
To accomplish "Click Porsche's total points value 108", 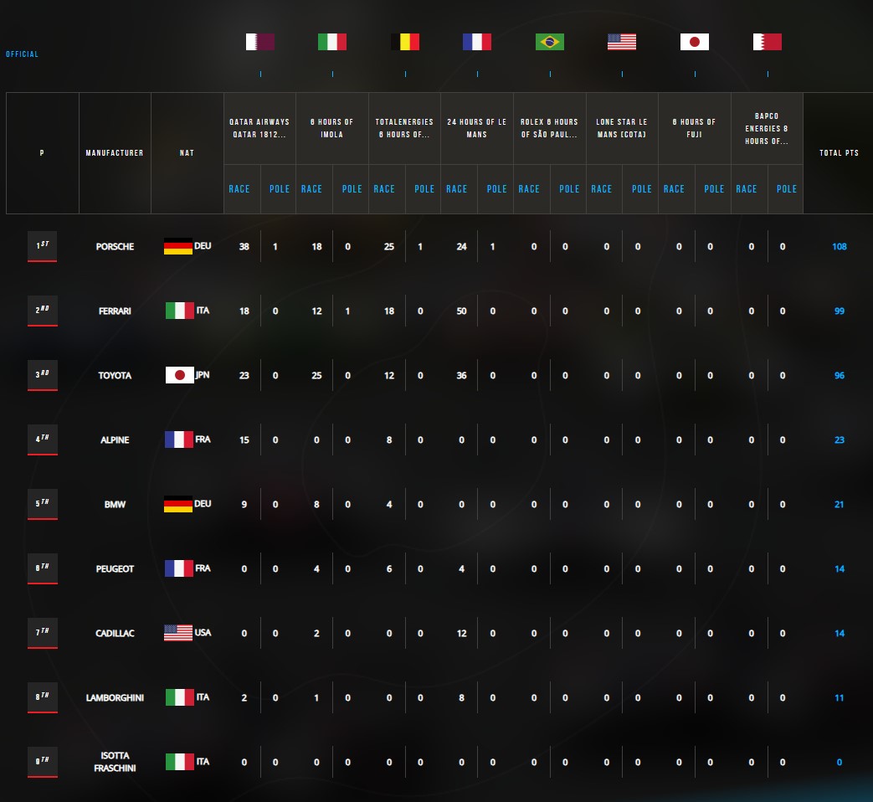I will coord(839,246).
